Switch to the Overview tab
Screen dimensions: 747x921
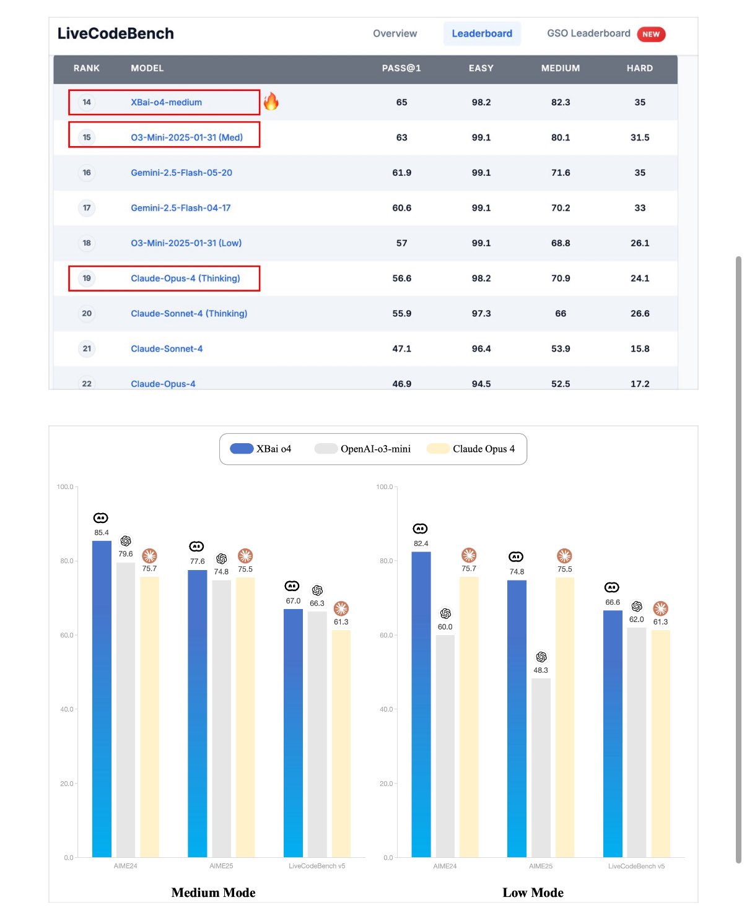tap(395, 33)
